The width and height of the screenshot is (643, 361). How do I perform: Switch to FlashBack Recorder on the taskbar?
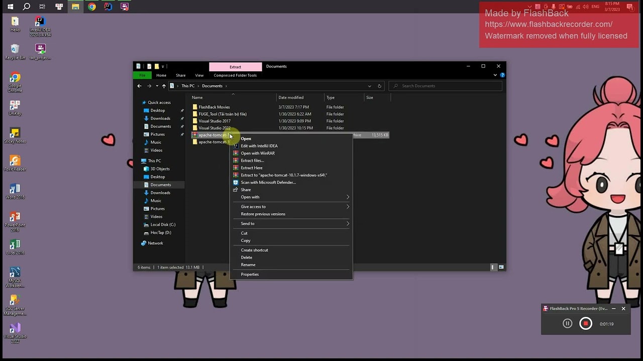(124, 7)
